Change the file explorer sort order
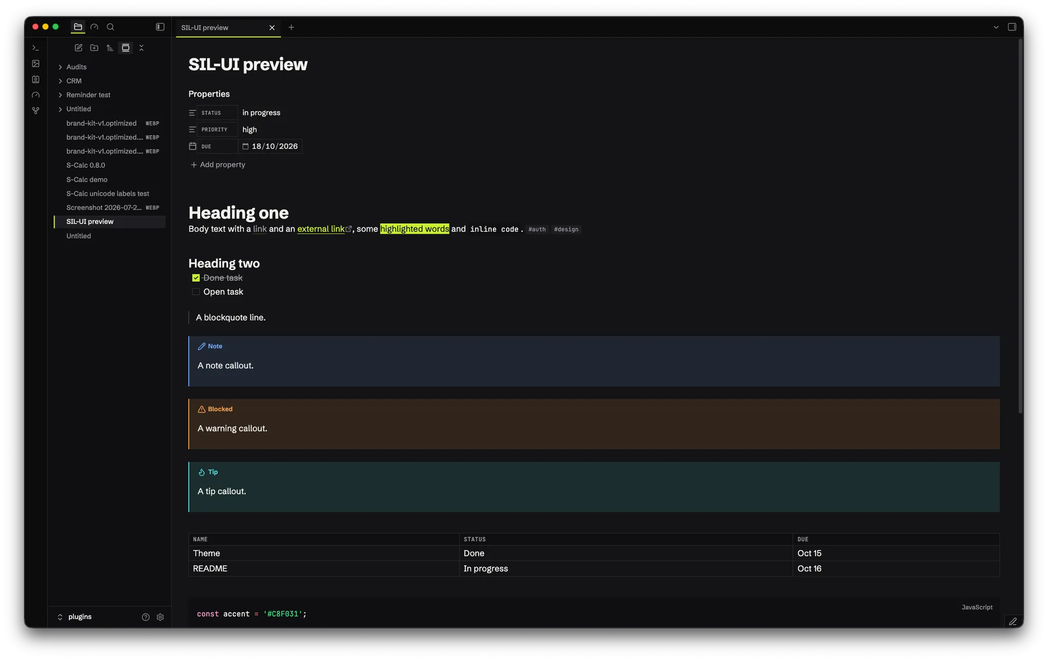Viewport: 1048px width, 660px height. click(110, 48)
